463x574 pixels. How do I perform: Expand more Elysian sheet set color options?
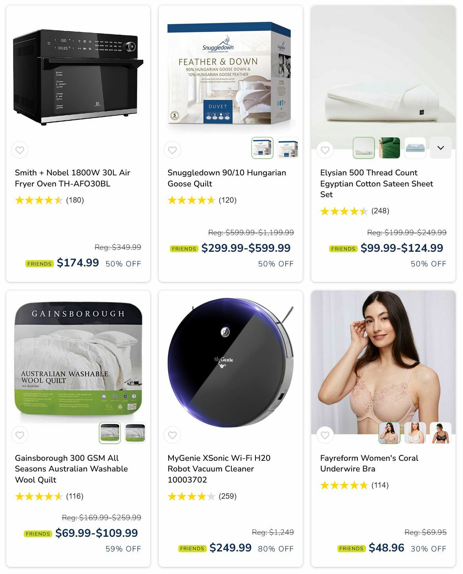tap(440, 148)
